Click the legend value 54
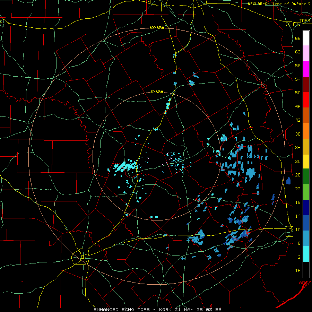The height and width of the screenshot is (312, 312). [x=298, y=79]
